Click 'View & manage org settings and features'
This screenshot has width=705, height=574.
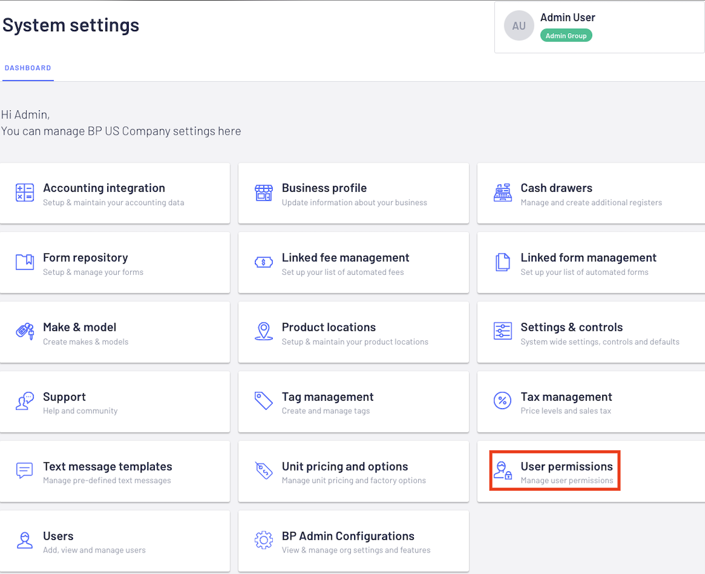pyautogui.click(x=356, y=550)
